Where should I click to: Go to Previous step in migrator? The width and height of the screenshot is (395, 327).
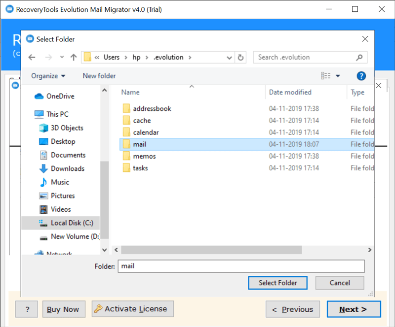coord(293,309)
